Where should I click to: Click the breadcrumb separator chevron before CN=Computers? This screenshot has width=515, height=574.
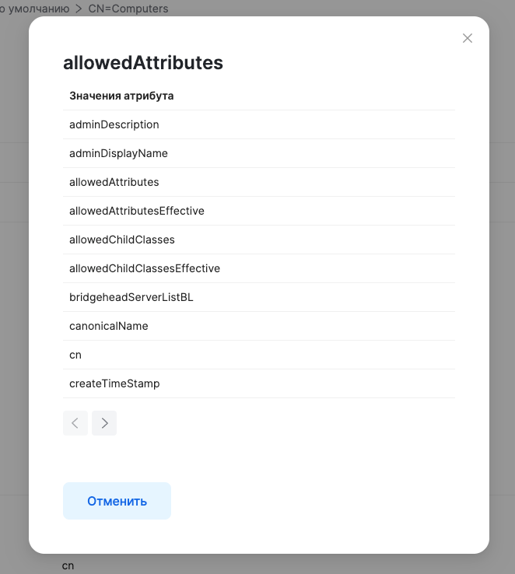click(79, 9)
